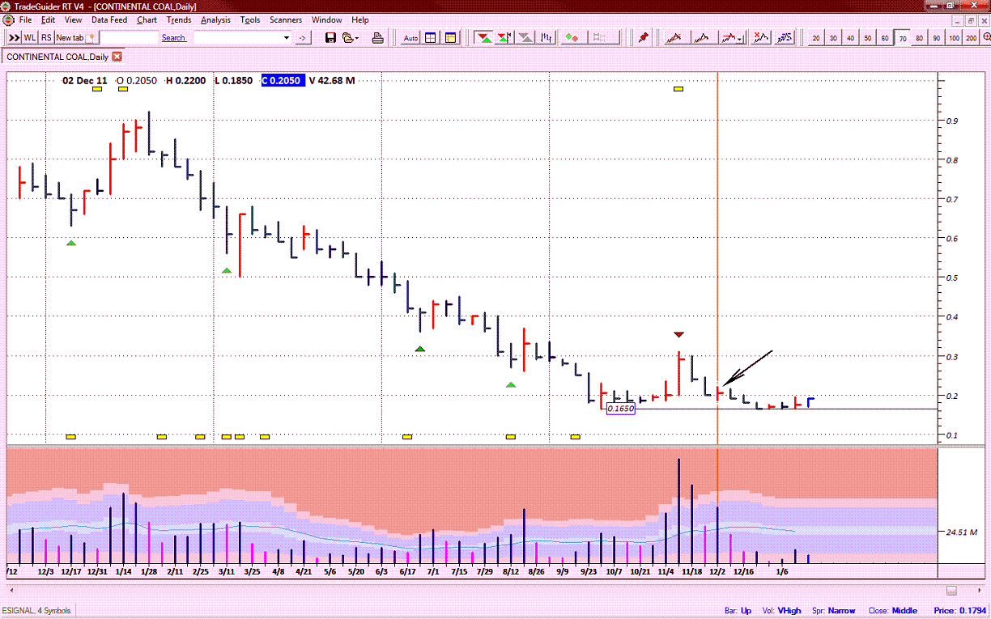Click the 24.51 M volume axis label
Image resolution: width=991 pixels, height=619 pixels.
tap(961, 532)
